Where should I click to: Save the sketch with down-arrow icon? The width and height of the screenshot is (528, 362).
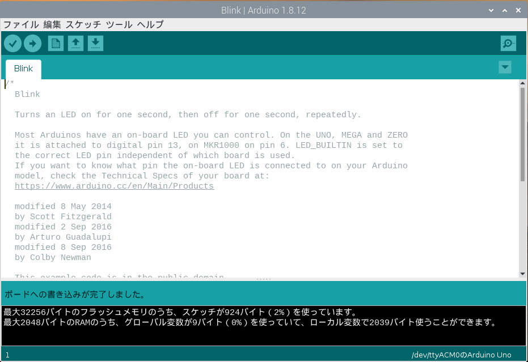click(x=96, y=44)
